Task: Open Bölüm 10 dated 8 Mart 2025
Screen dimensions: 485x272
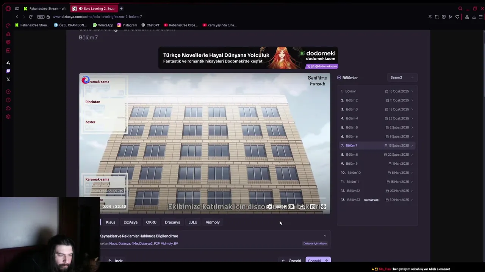Action: pos(377,173)
